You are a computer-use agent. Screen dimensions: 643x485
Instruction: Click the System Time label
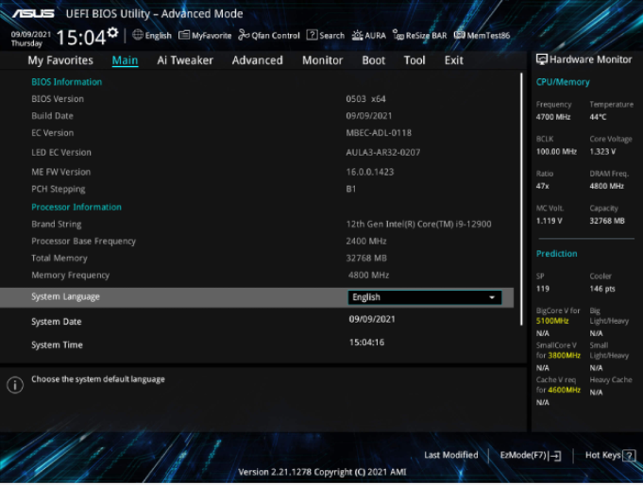pyautogui.click(x=57, y=345)
